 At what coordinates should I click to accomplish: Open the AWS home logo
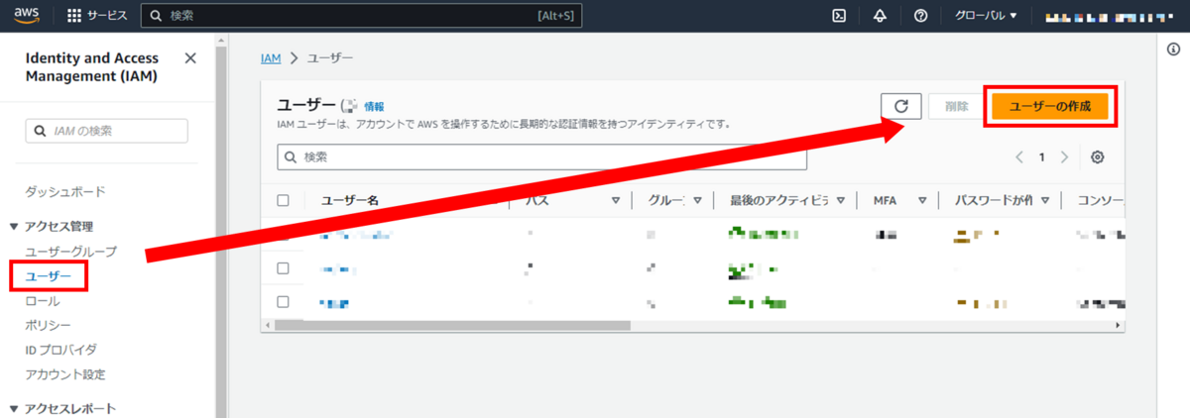tap(25, 15)
